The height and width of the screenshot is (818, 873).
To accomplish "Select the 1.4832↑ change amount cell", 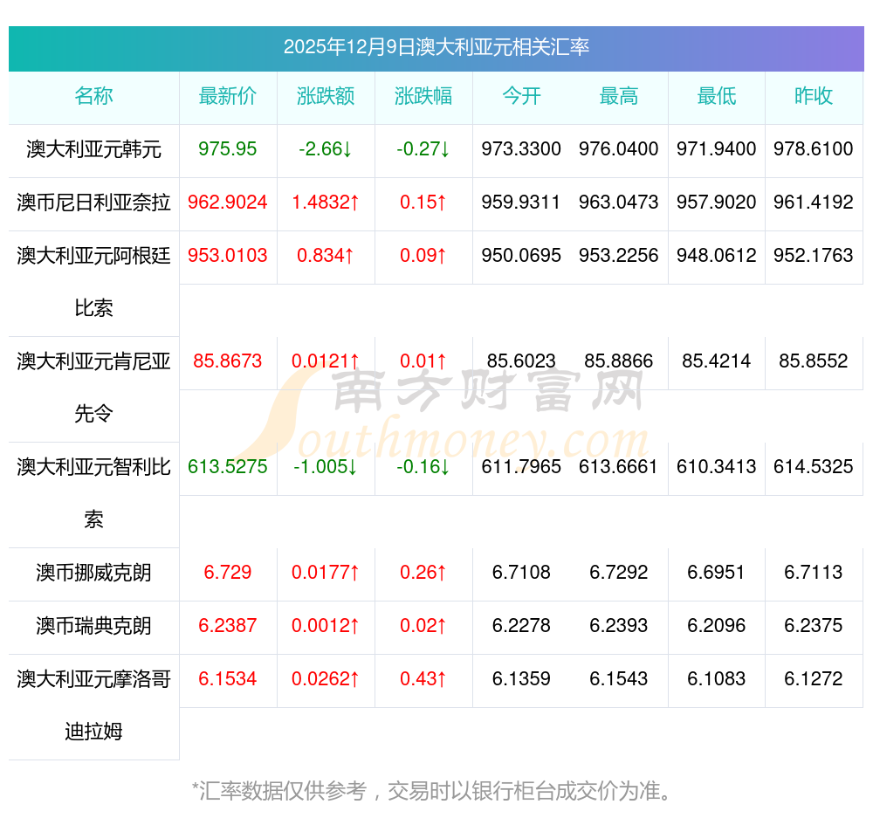I will (x=326, y=203).
